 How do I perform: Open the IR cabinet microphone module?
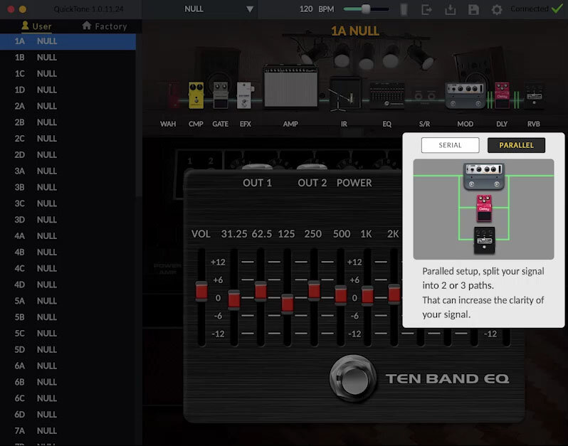coord(344,94)
